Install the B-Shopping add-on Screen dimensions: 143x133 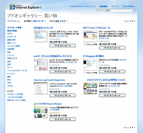(x=112, y=72)
